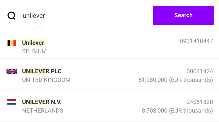The width and height of the screenshot is (219, 122).
Task: Click the NETHERLANDS country label
Action: pos(43,110)
